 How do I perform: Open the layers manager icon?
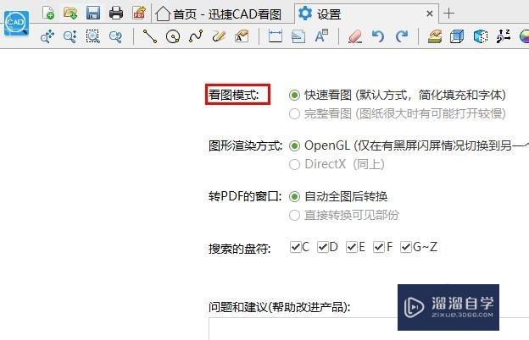(x=435, y=36)
